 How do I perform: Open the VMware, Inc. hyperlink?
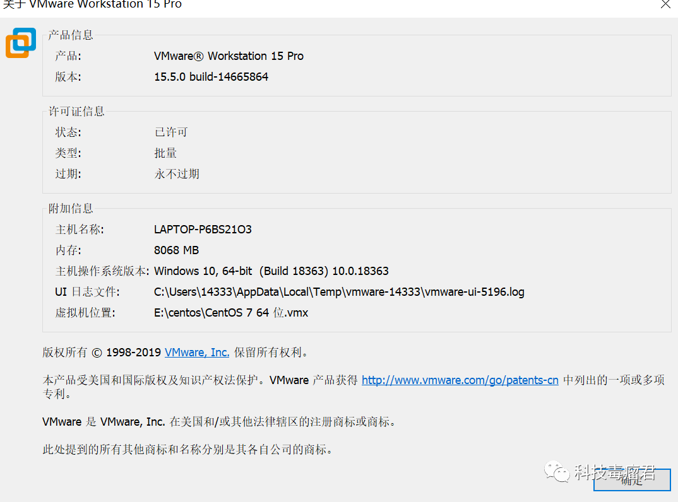pyautogui.click(x=197, y=353)
